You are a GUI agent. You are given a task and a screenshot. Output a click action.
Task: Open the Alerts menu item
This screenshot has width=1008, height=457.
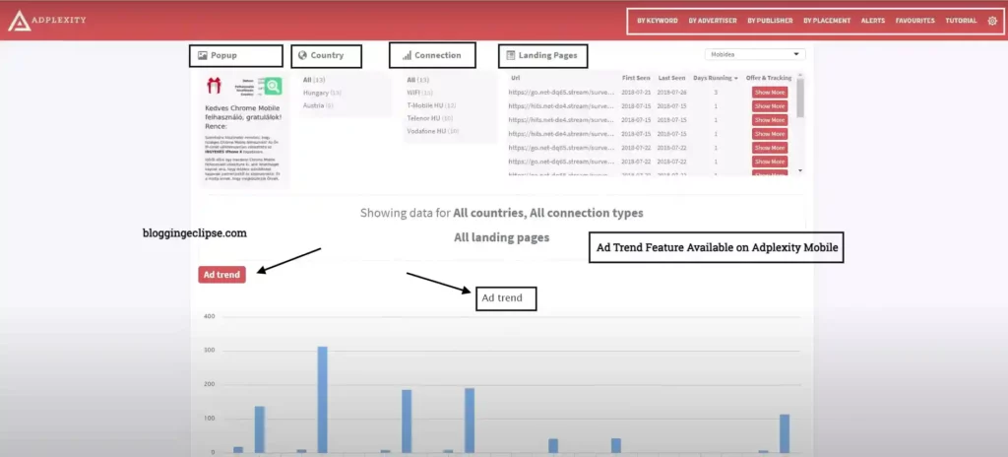coord(873,20)
